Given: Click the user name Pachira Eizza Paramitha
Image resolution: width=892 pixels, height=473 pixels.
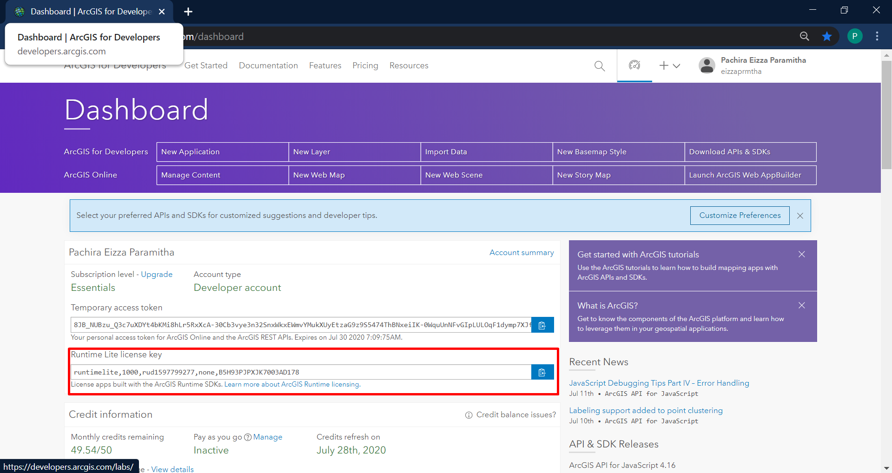Looking at the screenshot, I should [763, 60].
